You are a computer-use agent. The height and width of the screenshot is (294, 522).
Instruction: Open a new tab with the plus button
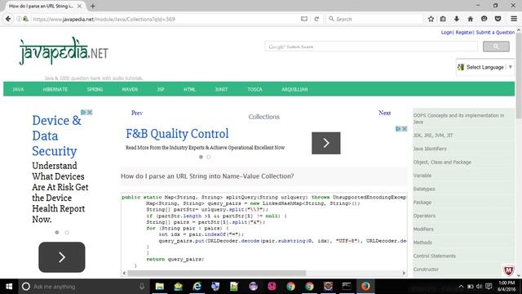[x=92, y=6]
